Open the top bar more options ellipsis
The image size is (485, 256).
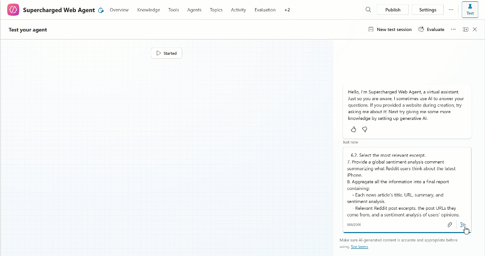point(451,10)
